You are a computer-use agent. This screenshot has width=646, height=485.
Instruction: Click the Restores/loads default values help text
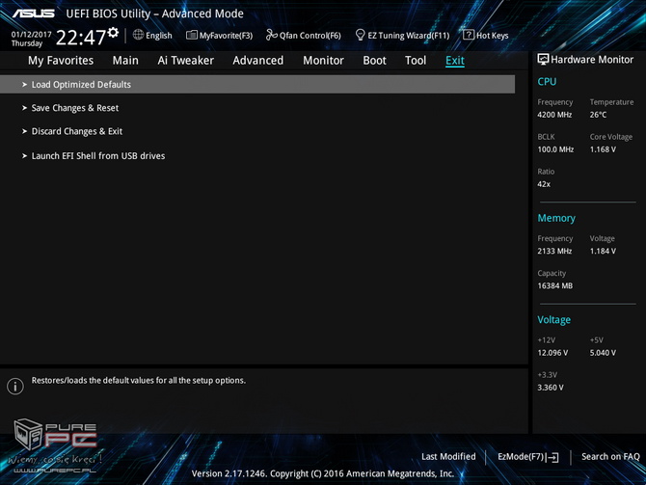pyautogui.click(x=139, y=380)
